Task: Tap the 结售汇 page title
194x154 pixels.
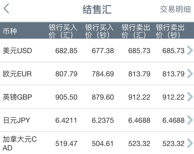Action: pyautogui.click(x=97, y=9)
